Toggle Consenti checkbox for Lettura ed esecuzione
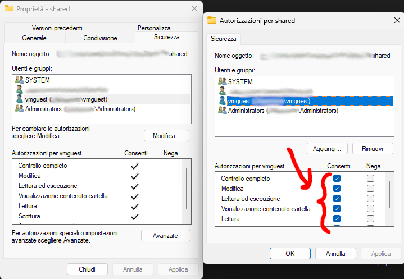This screenshot has height=279, width=404. (337, 199)
